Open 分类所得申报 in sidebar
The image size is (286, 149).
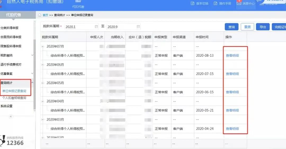pyautogui.click(x=10, y=28)
